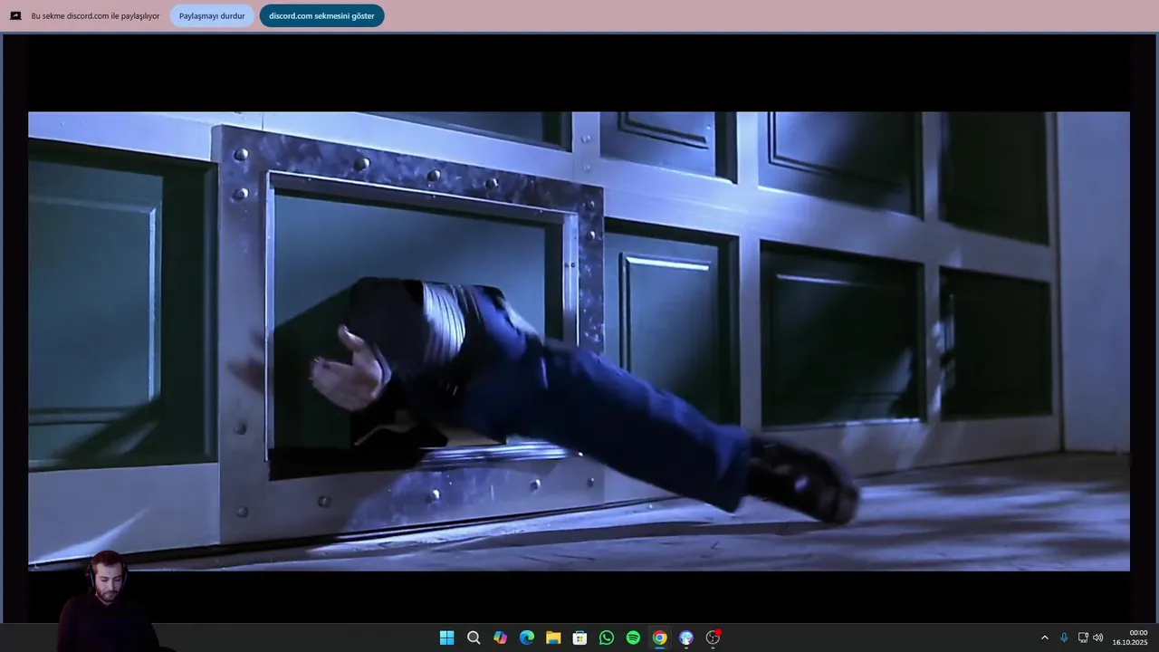Open the volume control in the tray

click(1098, 638)
